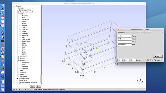This screenshot has width=166, height=93.
Task: Open Safari from the dock
Action: [x=3, y=29]
